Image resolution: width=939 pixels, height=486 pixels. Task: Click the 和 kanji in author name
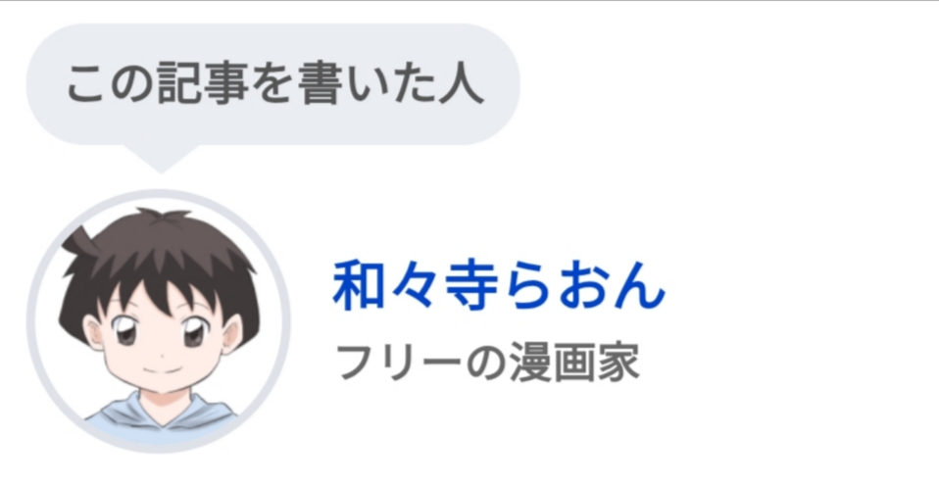click(360, 285)
